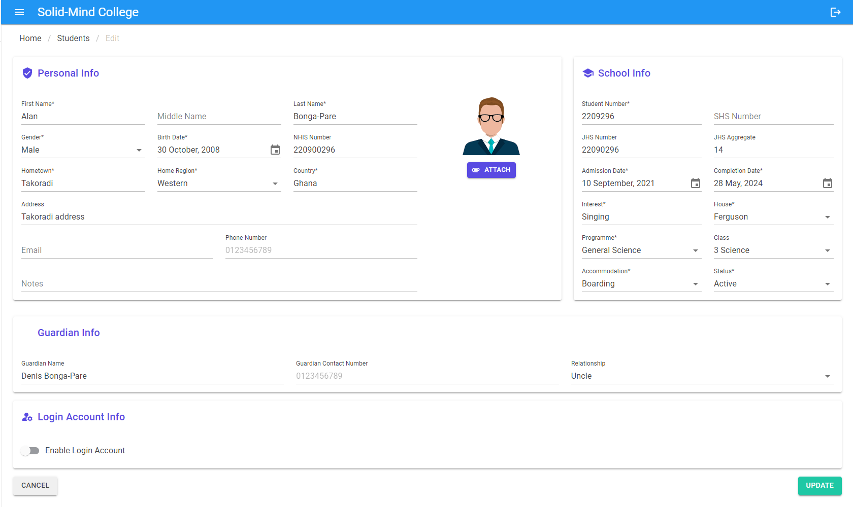Click the Personal Info shield icon
The width and height of the screenshot is (853, 507).
coord(27,73)
